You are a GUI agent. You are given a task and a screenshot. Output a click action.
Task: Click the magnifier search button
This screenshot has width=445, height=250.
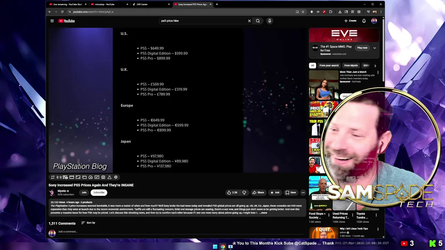[x=258, y=21]
